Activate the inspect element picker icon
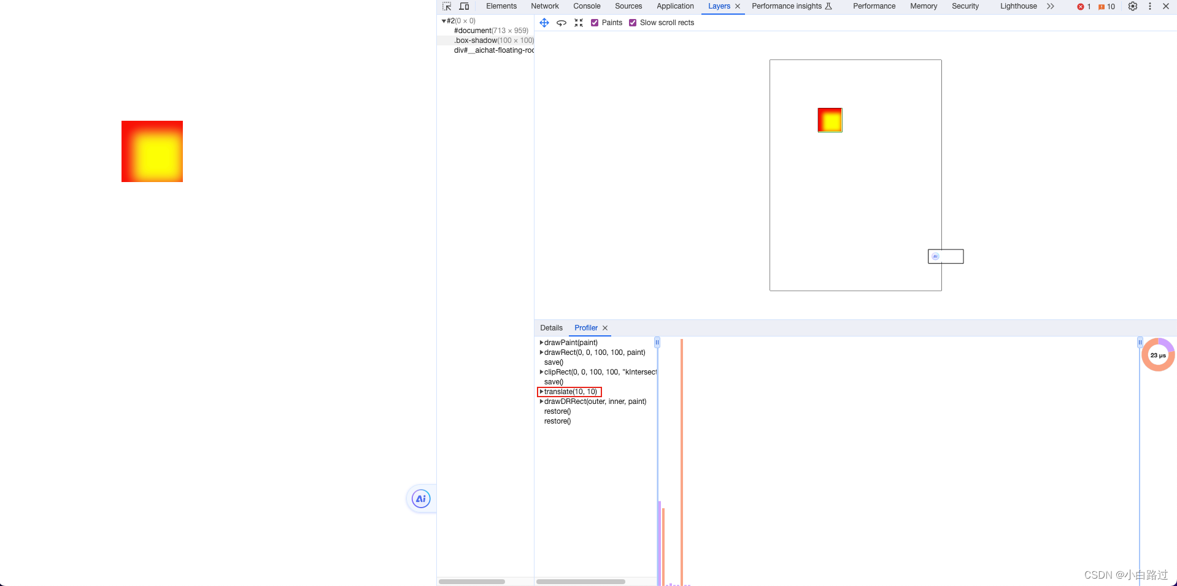Image resolution: width=1177 pixels, height=586 pixels. tap(447, 6)
